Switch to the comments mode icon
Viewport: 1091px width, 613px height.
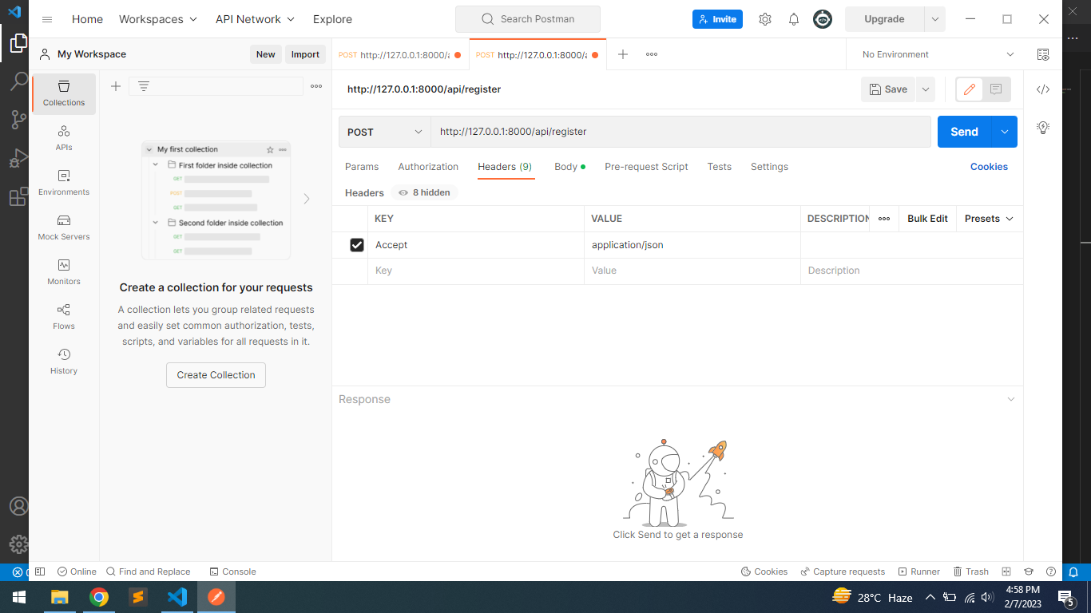(x=996, y=89)
